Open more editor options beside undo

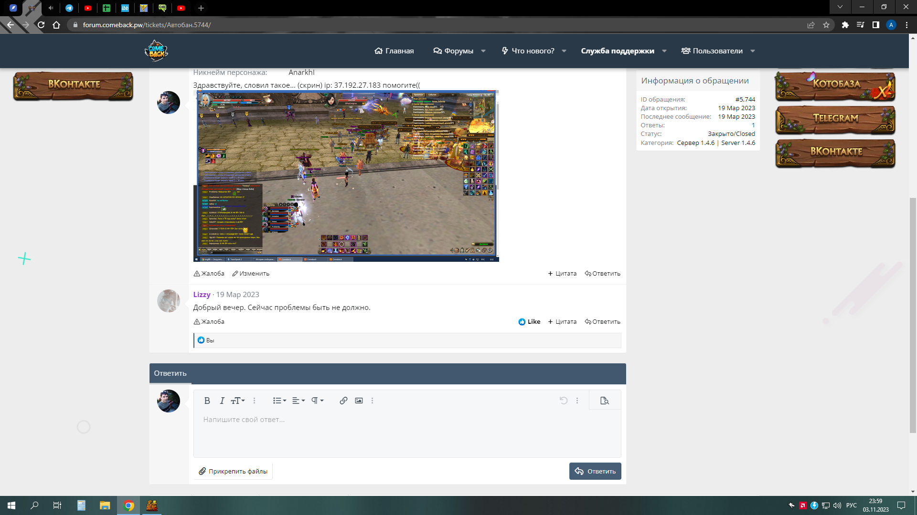[577, 401]
